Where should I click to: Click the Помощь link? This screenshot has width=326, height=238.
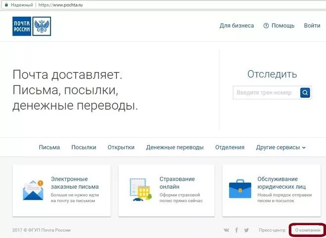pyautogui.click(x=283, y=26)
